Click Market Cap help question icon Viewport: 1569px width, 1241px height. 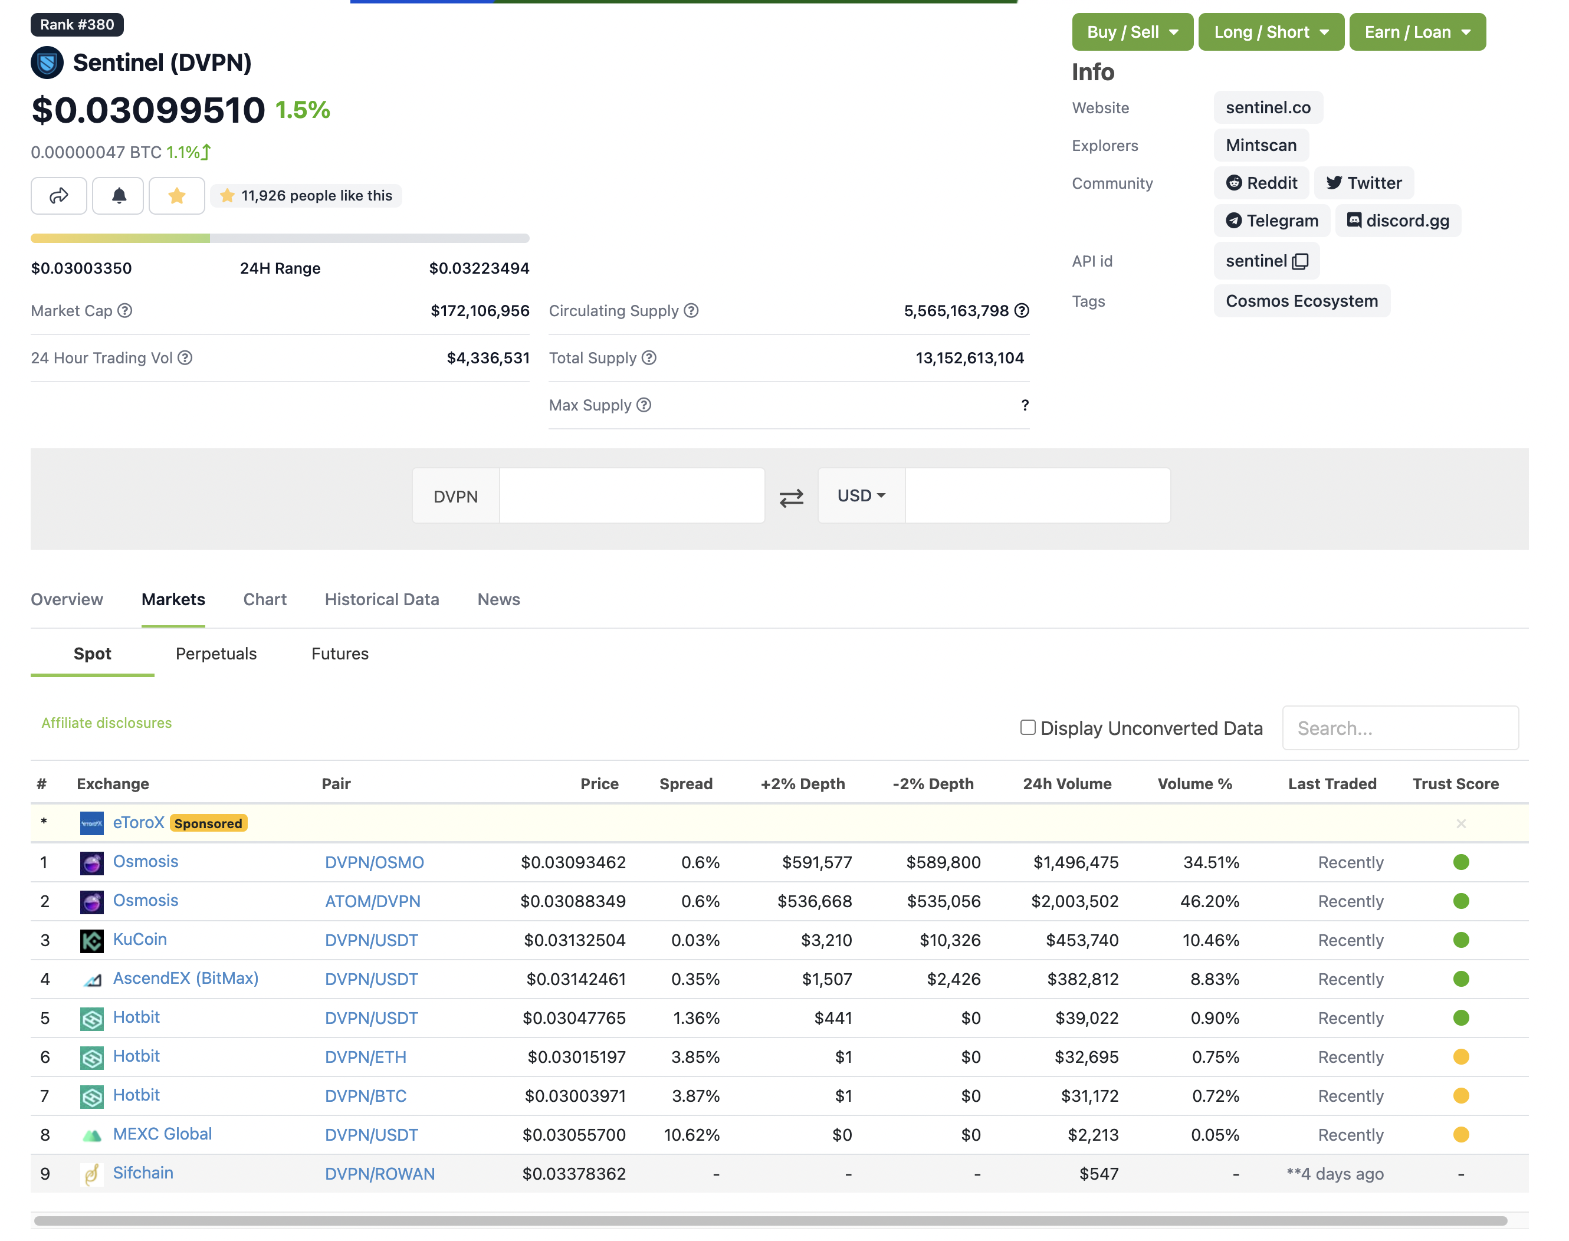click(x=125, y=311)
